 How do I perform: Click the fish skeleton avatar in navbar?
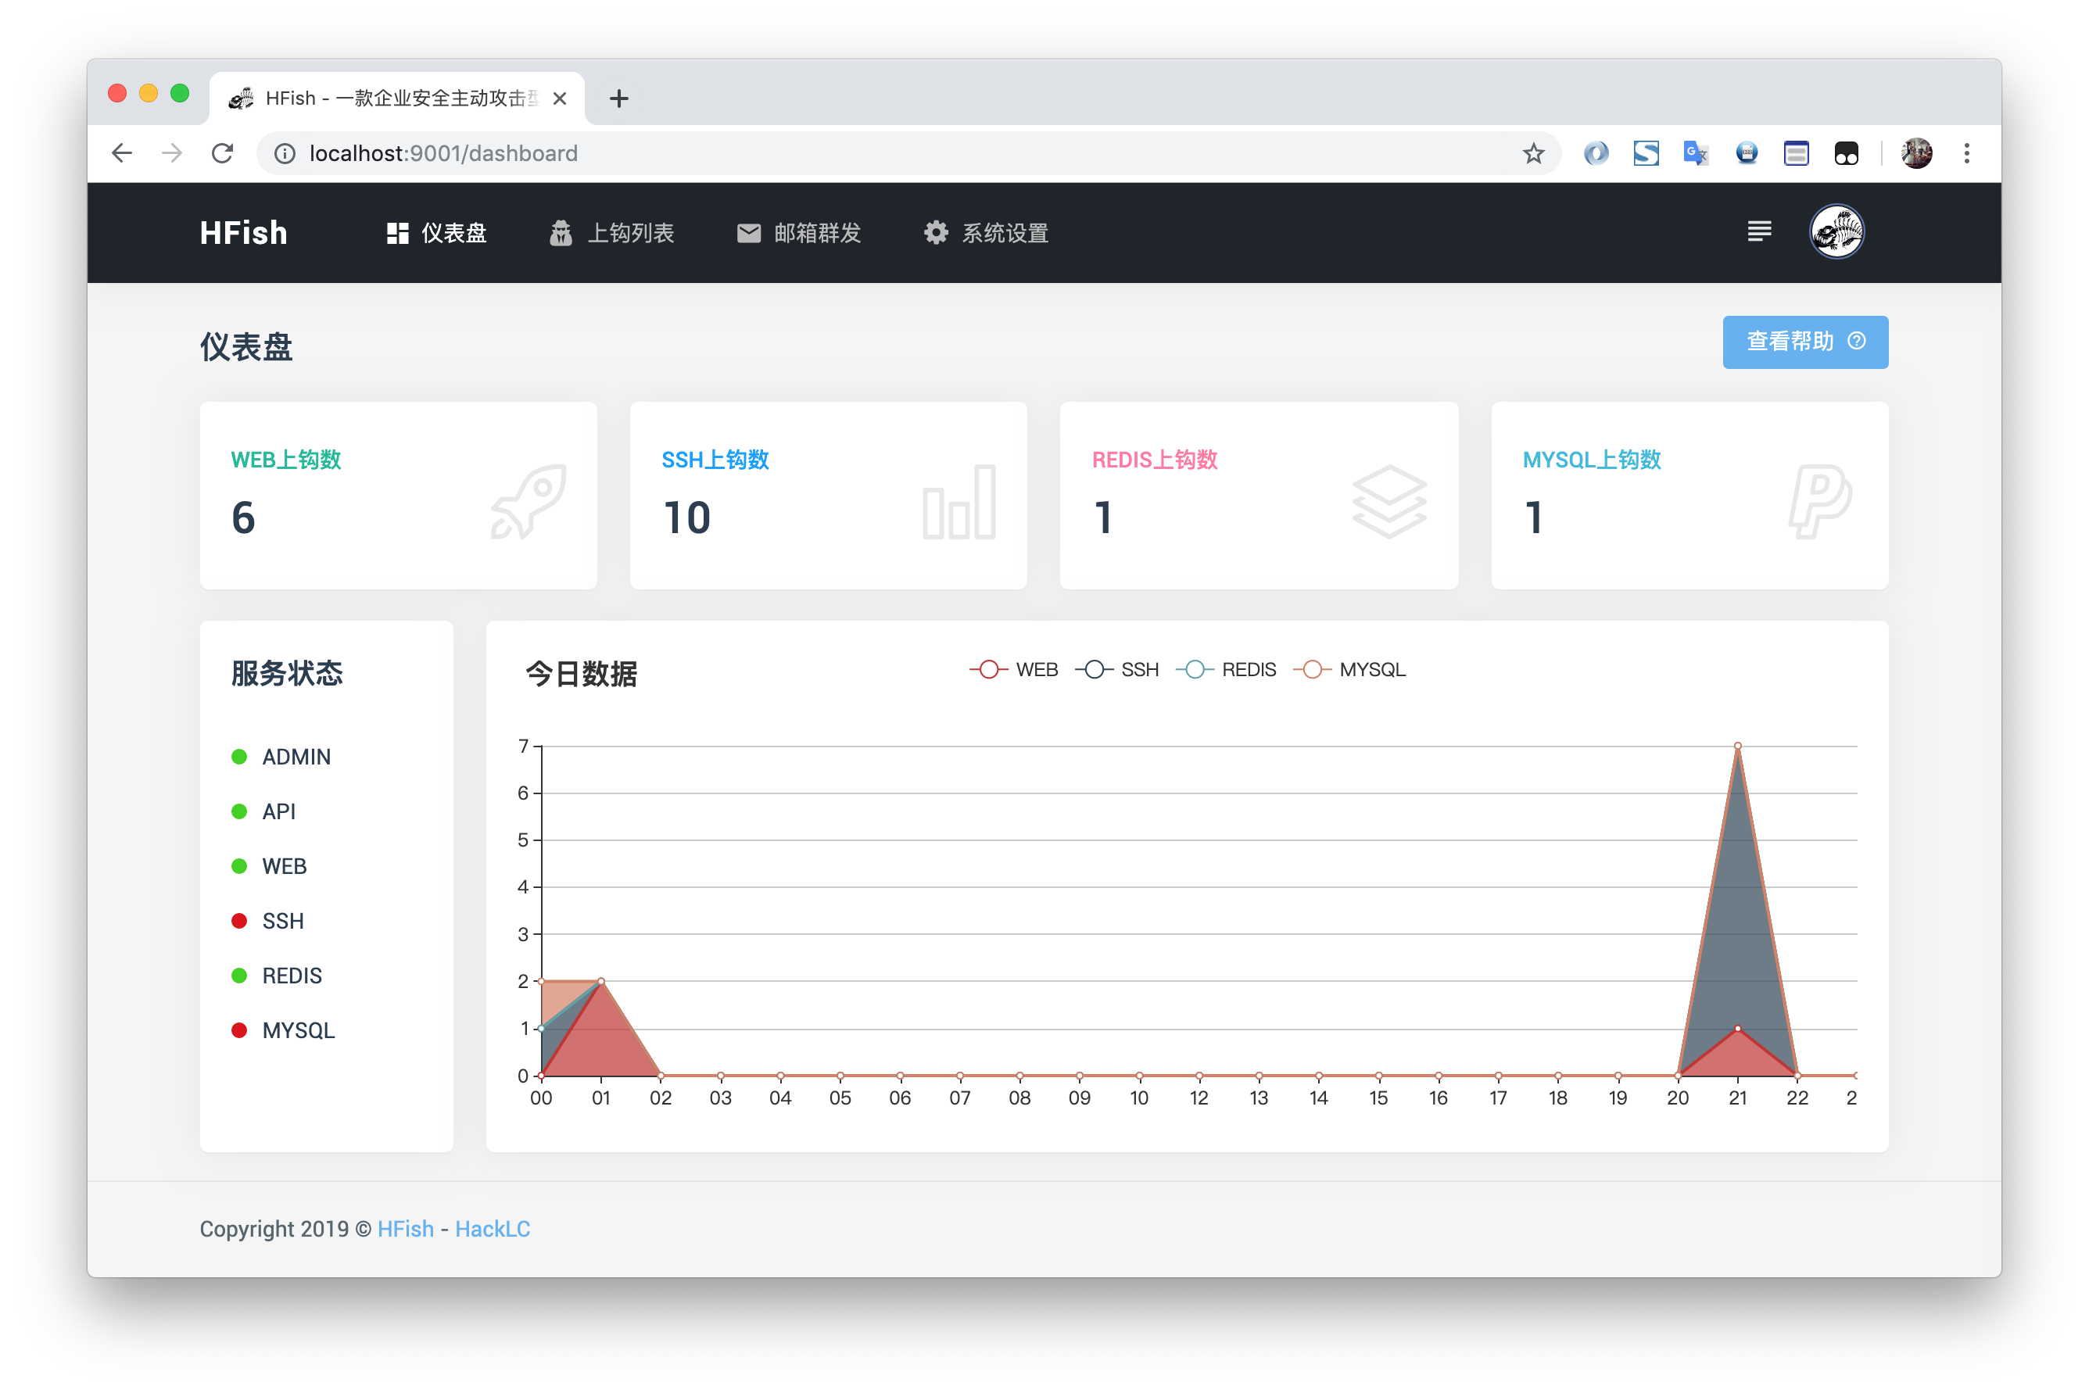tap(1836, 232)
